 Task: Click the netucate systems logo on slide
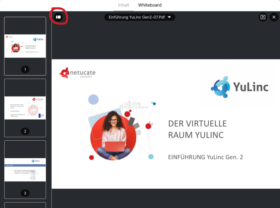[78, 73]
